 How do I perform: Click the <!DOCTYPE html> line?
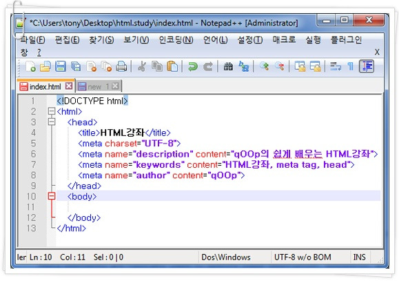[x=92, y=101]
